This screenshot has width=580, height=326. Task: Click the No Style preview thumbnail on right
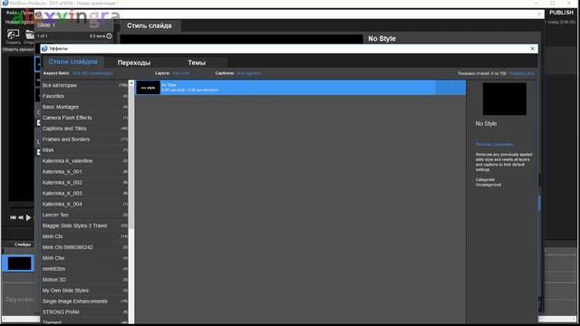pyautogui.click(x=504, y=99)
